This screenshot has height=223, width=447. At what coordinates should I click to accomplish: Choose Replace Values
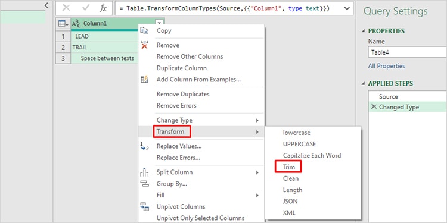pos(179,146)
